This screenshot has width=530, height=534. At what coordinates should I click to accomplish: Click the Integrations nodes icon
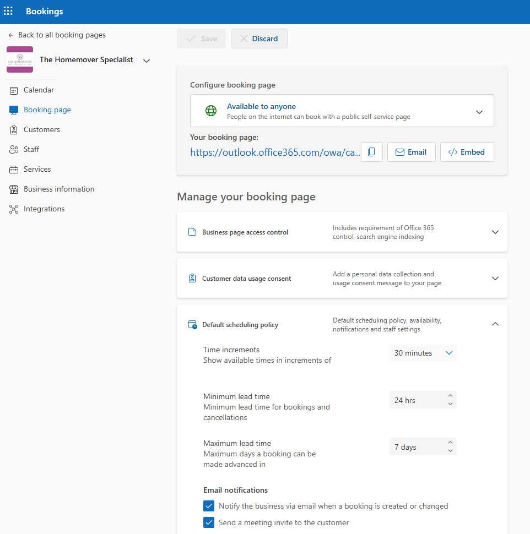click(x=14, y=209)
